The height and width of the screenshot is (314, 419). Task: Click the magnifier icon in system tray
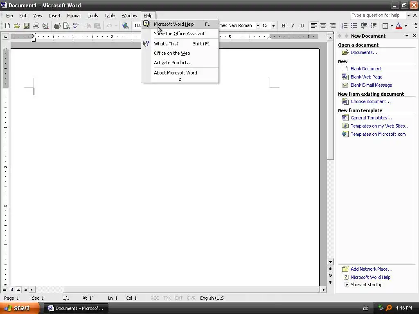[389, 308]
